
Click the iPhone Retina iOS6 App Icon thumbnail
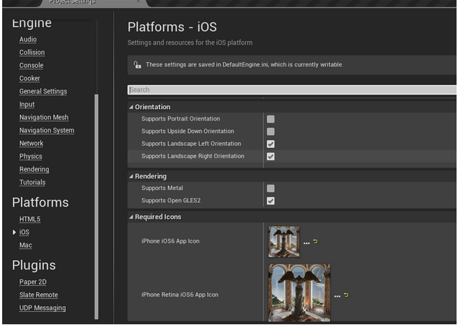pos(299,292)
